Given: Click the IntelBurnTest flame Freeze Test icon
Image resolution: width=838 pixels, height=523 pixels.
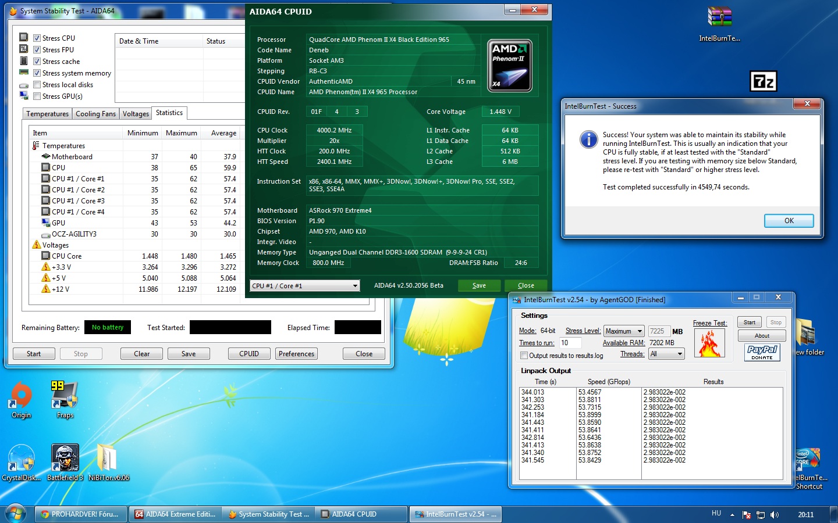Looking at the screenshot, I should (709, 343).
